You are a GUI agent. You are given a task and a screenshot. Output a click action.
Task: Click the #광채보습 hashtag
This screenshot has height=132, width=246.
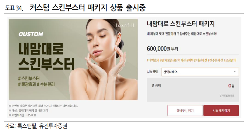[x=166, y=60]
